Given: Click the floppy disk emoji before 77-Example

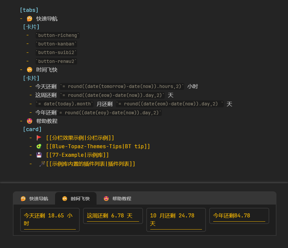Looking at the screenshot, I should click(39, 155).
